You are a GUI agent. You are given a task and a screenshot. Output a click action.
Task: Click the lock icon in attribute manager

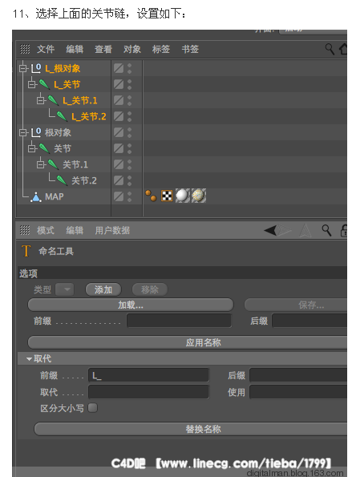pyautogui.click(x=344, y=231)
